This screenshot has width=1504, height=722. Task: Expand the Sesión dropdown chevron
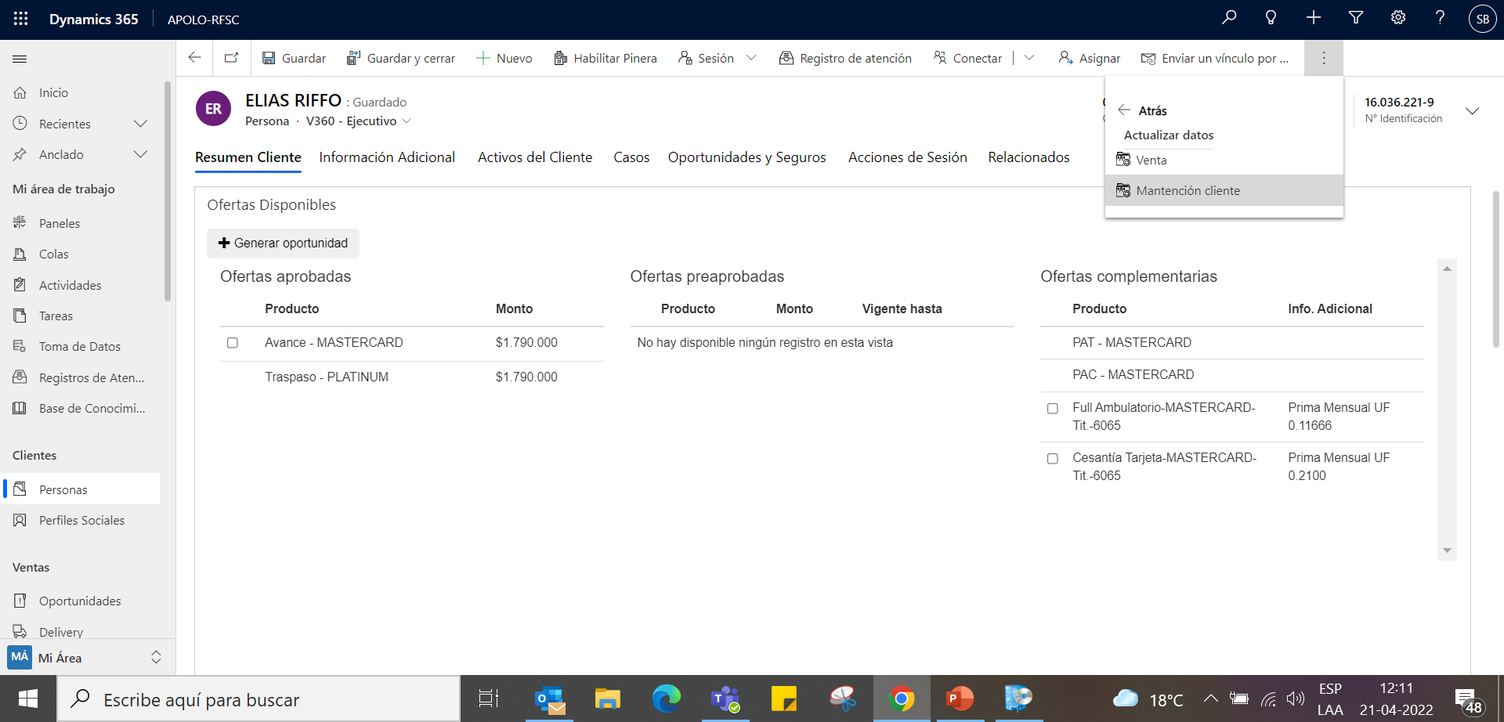point(751,58)
